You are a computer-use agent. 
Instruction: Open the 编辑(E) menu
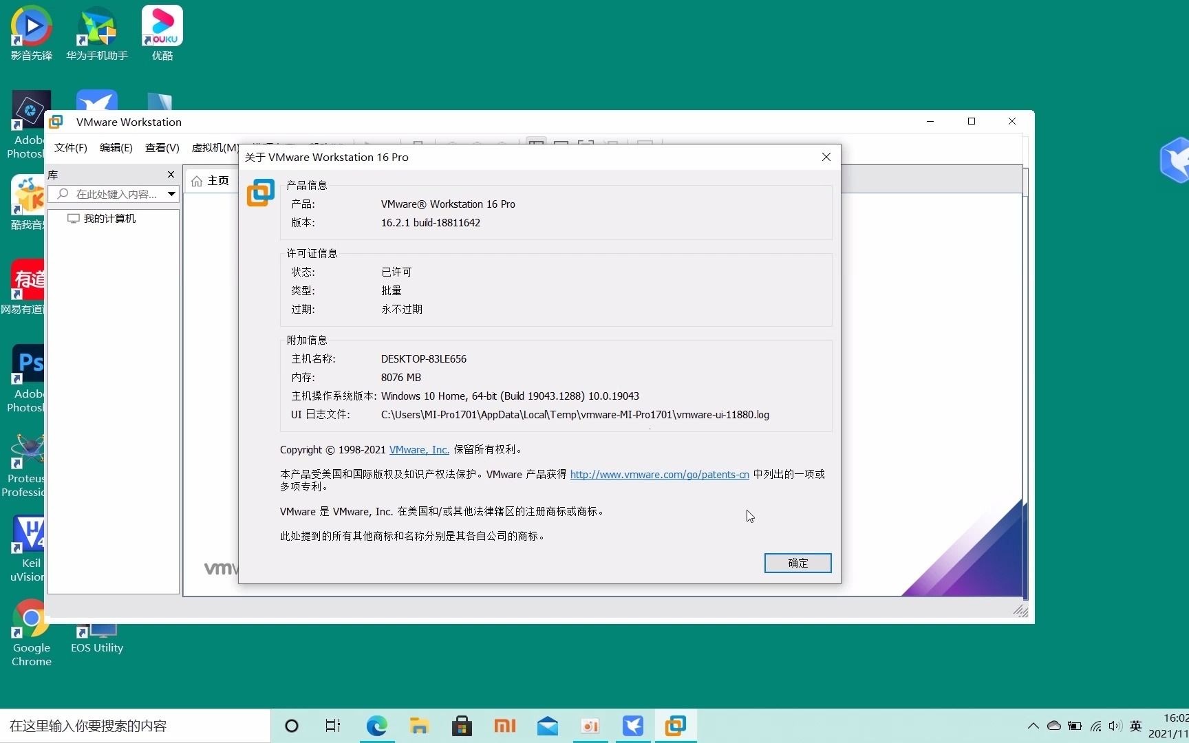tap(116, 148)
